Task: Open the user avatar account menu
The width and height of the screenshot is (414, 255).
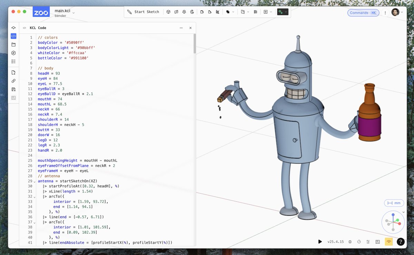Action: point(397,12)
